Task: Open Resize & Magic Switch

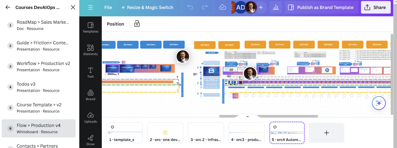Action: (x=147, y=7)
